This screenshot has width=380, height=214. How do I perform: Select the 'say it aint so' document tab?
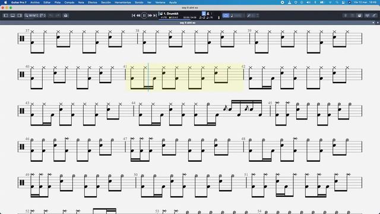pos(188,23)
